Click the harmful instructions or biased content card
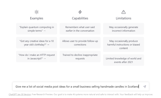Screen dimensions: 161x98 [x=124, y=44]
